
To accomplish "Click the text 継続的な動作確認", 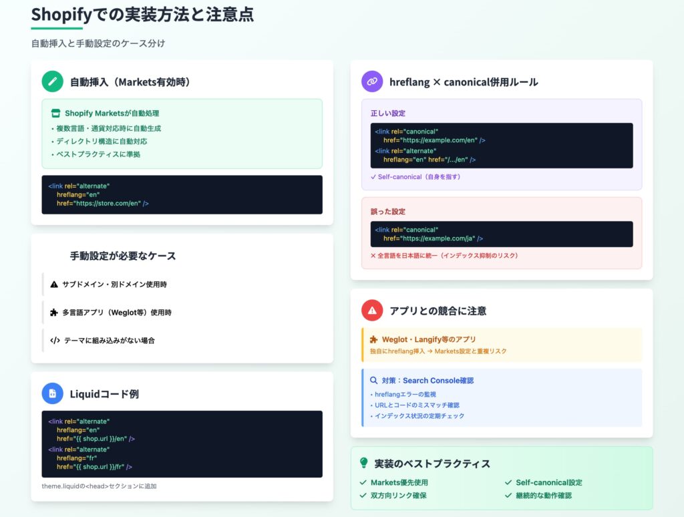I will point(544,496).
